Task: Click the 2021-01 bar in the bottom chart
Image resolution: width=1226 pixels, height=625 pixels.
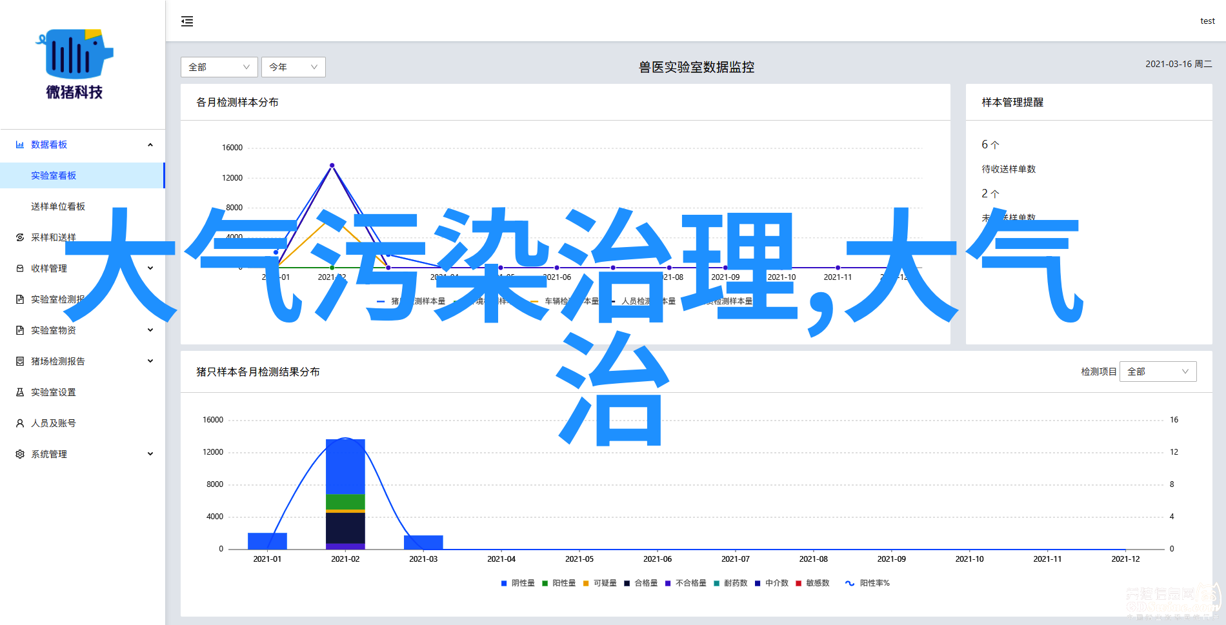Action: pyautogui.click(x=267, y=541)
